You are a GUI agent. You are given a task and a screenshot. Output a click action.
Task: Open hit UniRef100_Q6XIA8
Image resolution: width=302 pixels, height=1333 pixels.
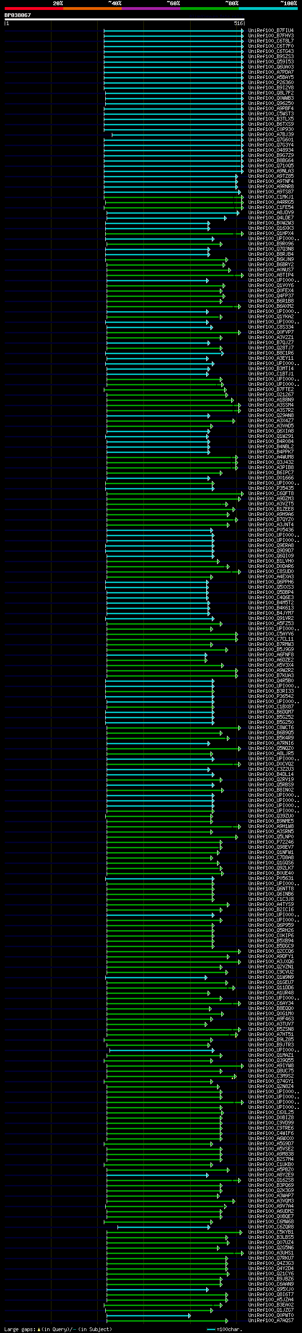(x=271, y=431)
